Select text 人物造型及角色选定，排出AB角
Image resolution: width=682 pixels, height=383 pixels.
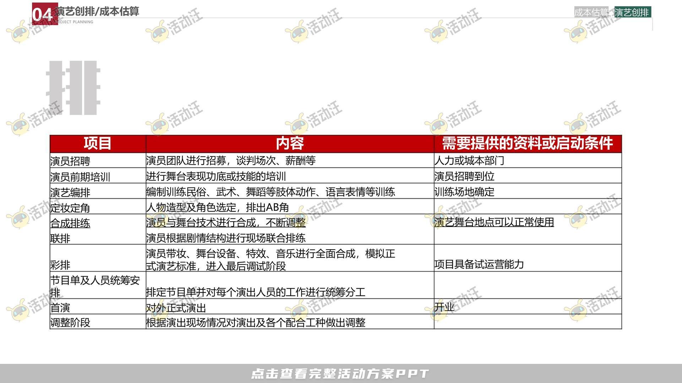[x=217, y=207]
